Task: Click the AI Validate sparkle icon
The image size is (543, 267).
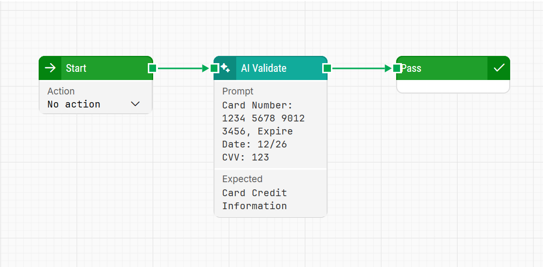Action: (x=225, y=68)
